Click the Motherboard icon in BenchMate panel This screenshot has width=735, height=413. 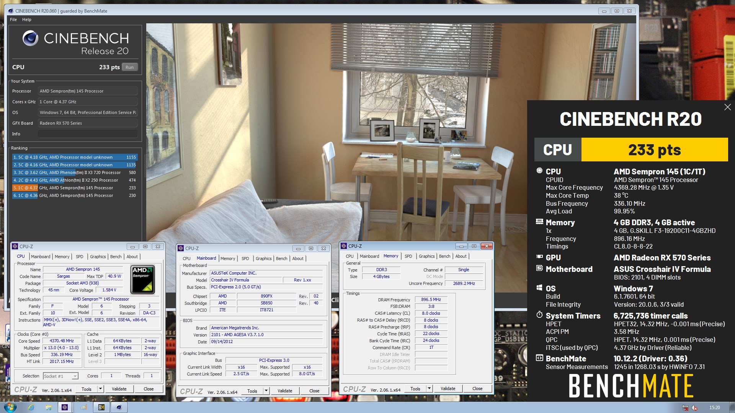[x=539, y=268]
